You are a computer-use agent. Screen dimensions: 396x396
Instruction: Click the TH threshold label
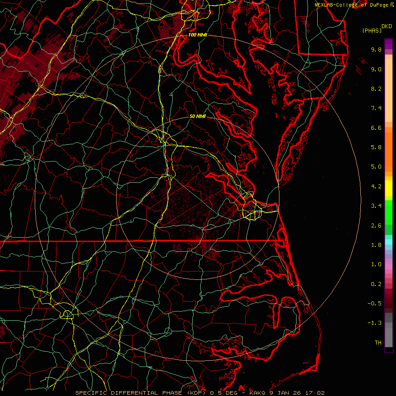coord(378,343)
